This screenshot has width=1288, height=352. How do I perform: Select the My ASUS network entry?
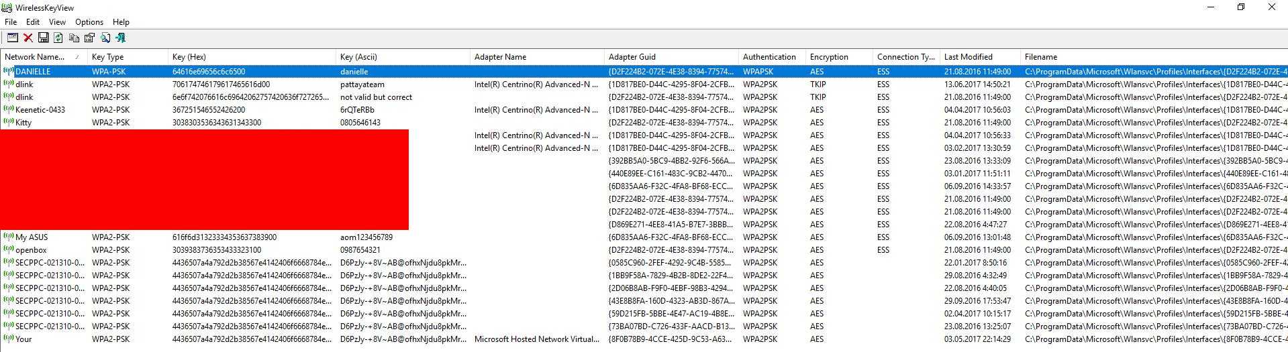point(32,237)
